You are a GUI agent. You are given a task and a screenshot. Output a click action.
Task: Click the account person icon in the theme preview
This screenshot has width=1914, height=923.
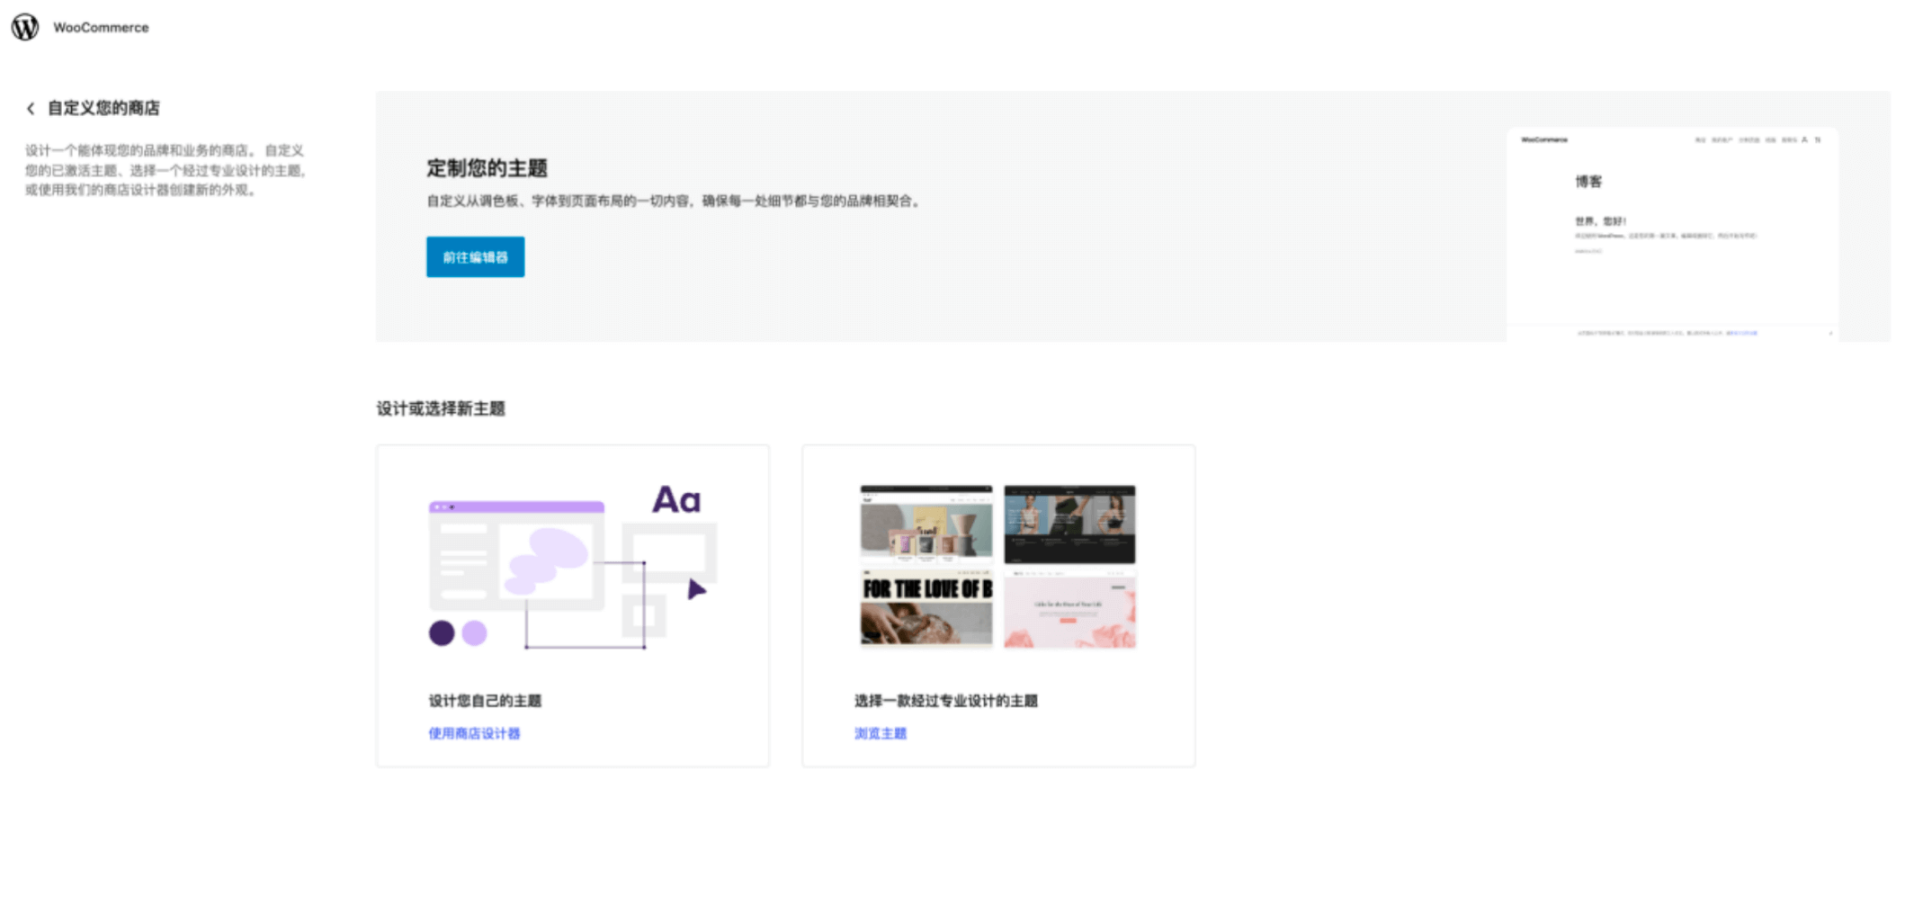click(x=1804, y=139)
